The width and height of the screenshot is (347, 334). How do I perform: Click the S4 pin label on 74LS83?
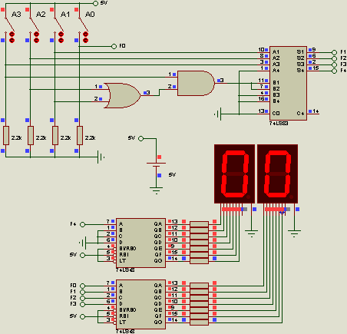300,71
